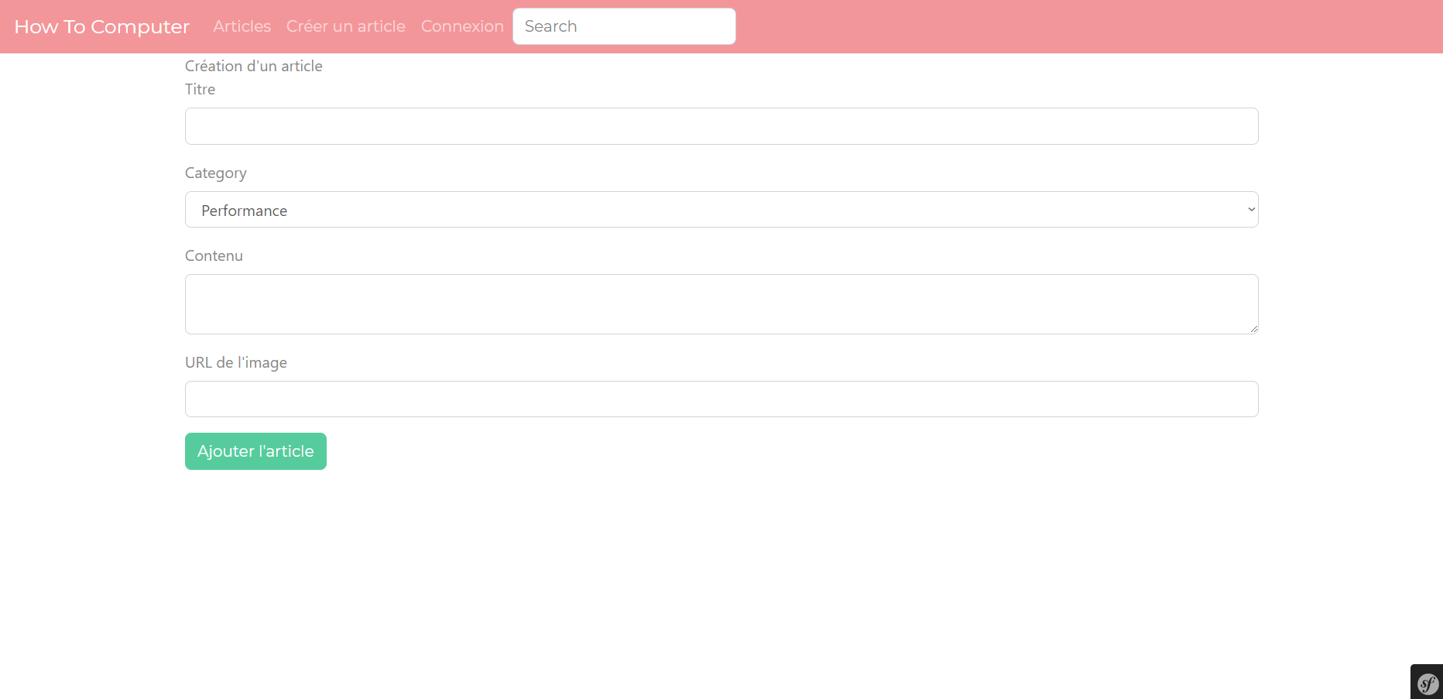Click the How To Computer brand link

(x=101, y=26)
